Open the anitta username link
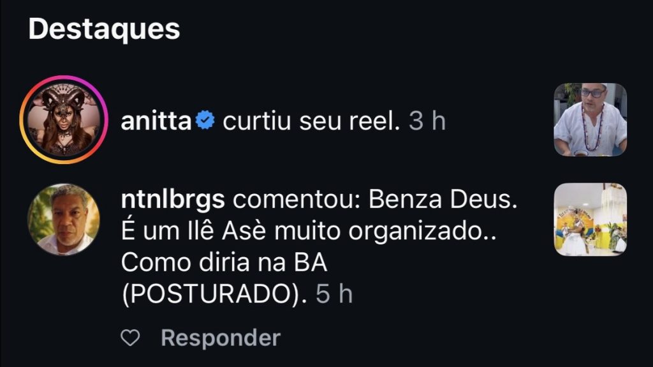This screenshot has width=653, height=367. [156, 121]
